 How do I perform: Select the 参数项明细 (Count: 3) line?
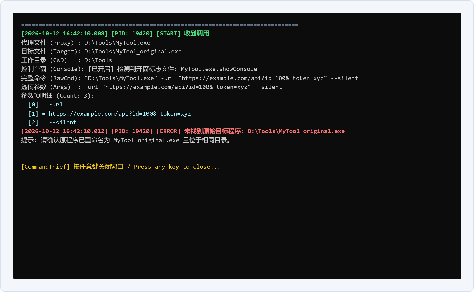point(57,96)
